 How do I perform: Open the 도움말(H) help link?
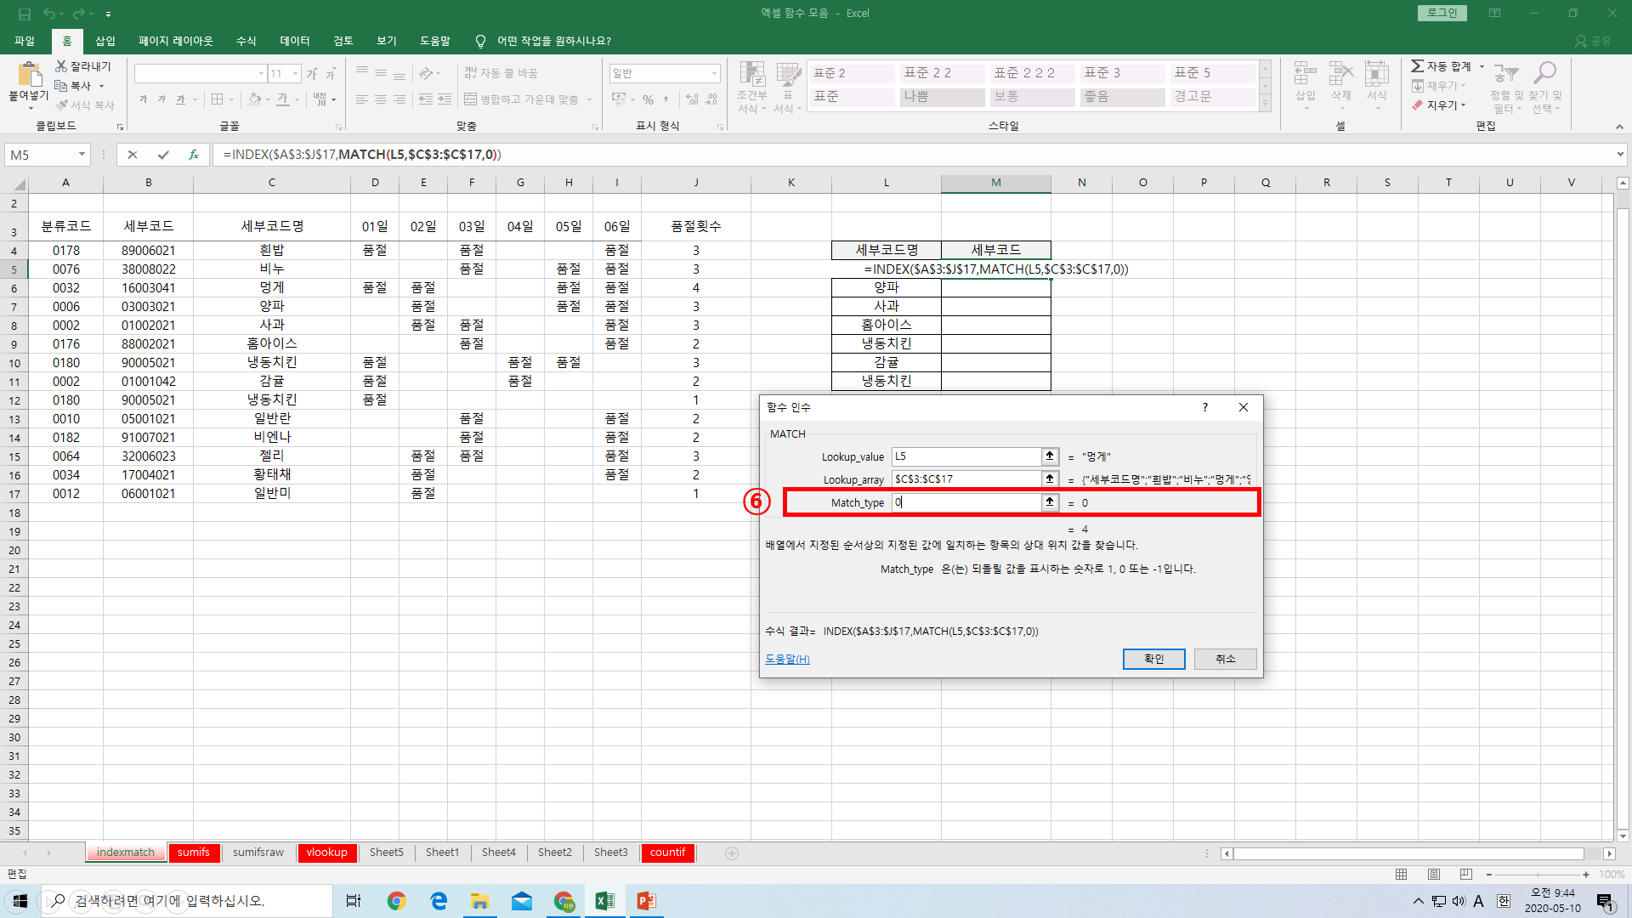pos(787,659)
